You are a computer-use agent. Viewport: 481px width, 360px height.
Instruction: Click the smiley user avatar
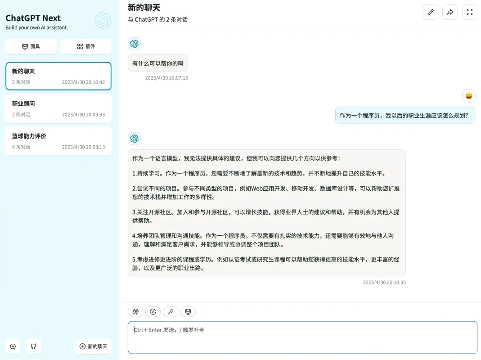[x=469, y=96]
